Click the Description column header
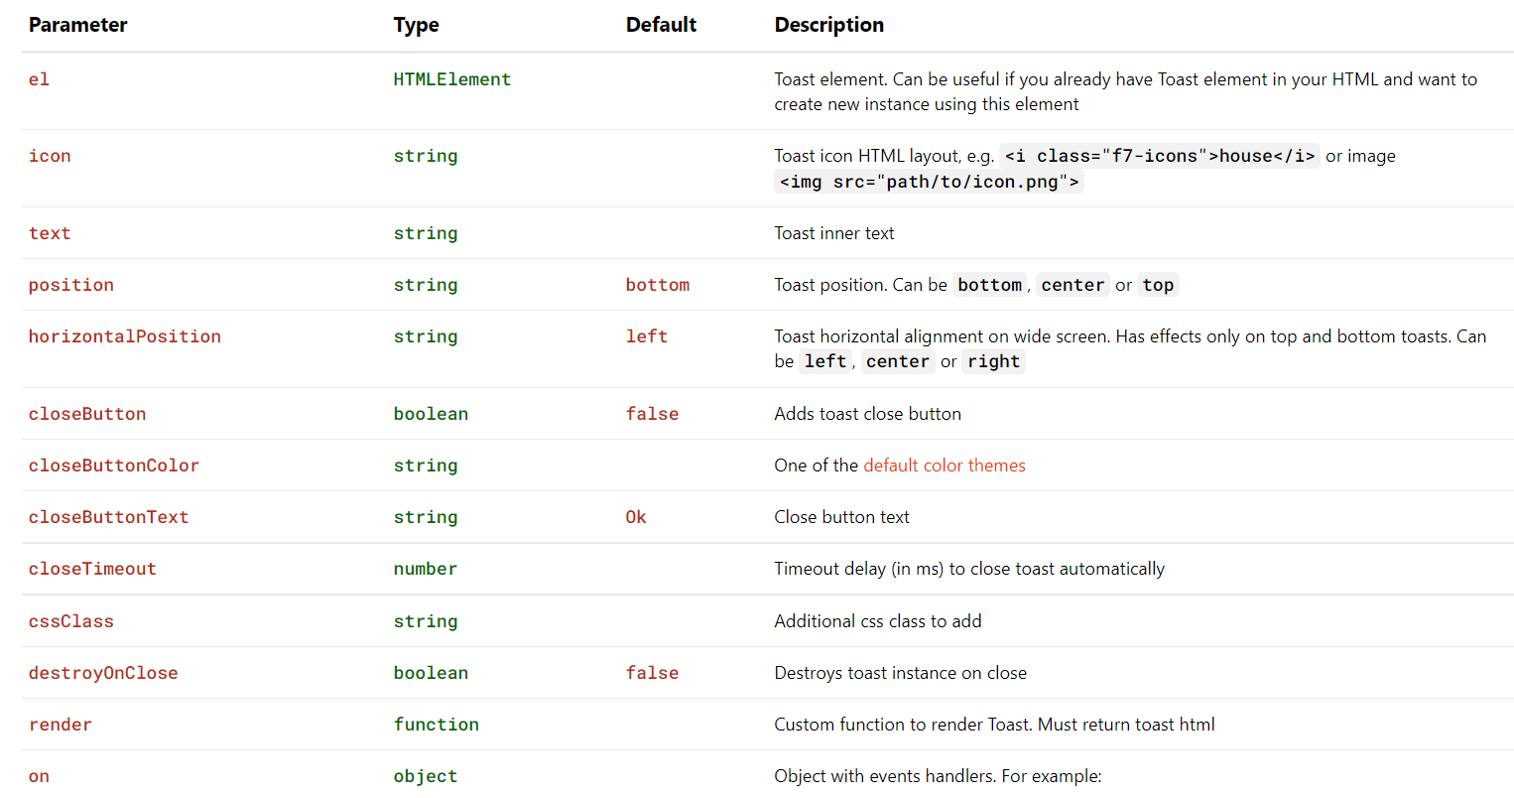 (828, 25)
